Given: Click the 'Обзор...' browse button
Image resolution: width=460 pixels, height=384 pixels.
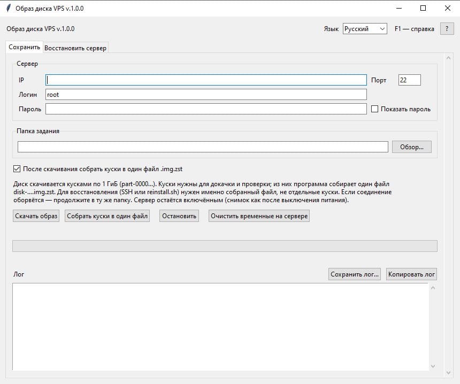Looking at the screenshot, I should tap(412, 147).
